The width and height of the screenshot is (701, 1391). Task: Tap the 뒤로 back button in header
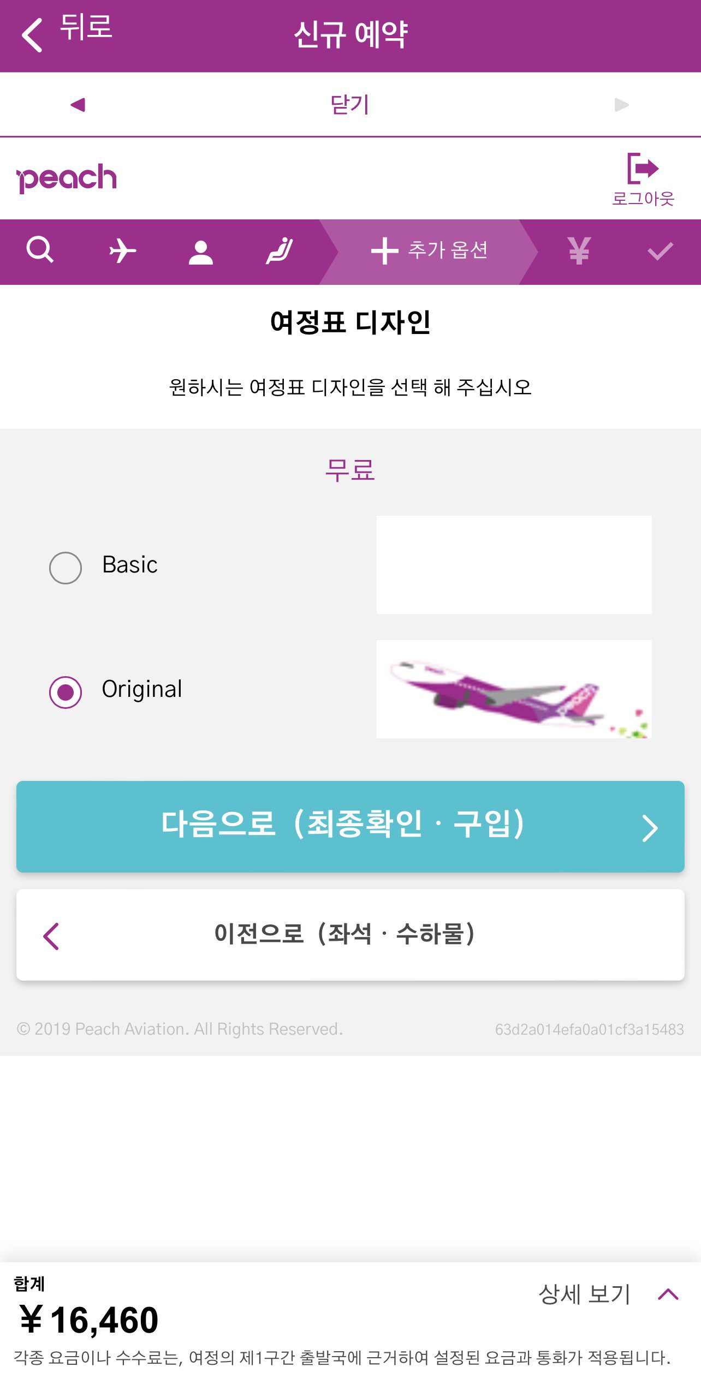tap(67, 32)
